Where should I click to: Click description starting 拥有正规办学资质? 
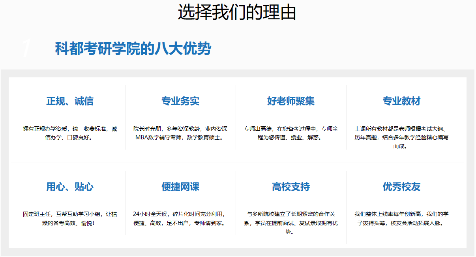[70, 133]
